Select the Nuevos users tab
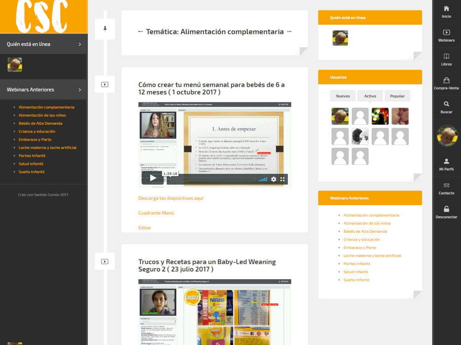 (343, 96)
